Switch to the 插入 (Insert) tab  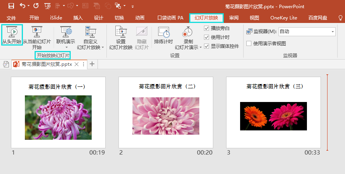coord(78,18)
